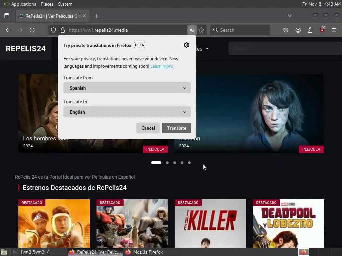The image size is (342, 256).
Task: Bookmark this page with the star icon
Action: (x=201, y=30)
